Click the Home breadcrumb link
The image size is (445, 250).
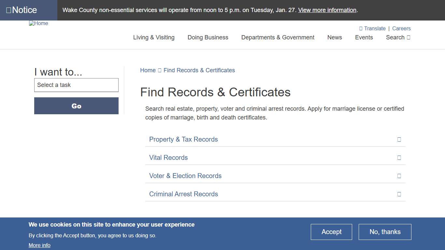[148, 70]
